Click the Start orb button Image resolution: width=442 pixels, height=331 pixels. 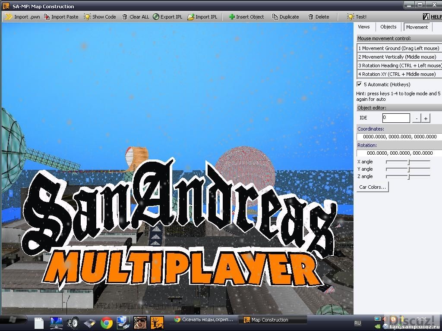tap(13, 320)
